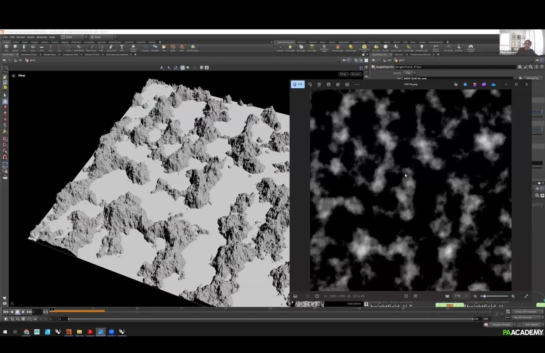The image size is (545, 353).
Task: Click the Print icon in Photos viewer
Action: 329,84
